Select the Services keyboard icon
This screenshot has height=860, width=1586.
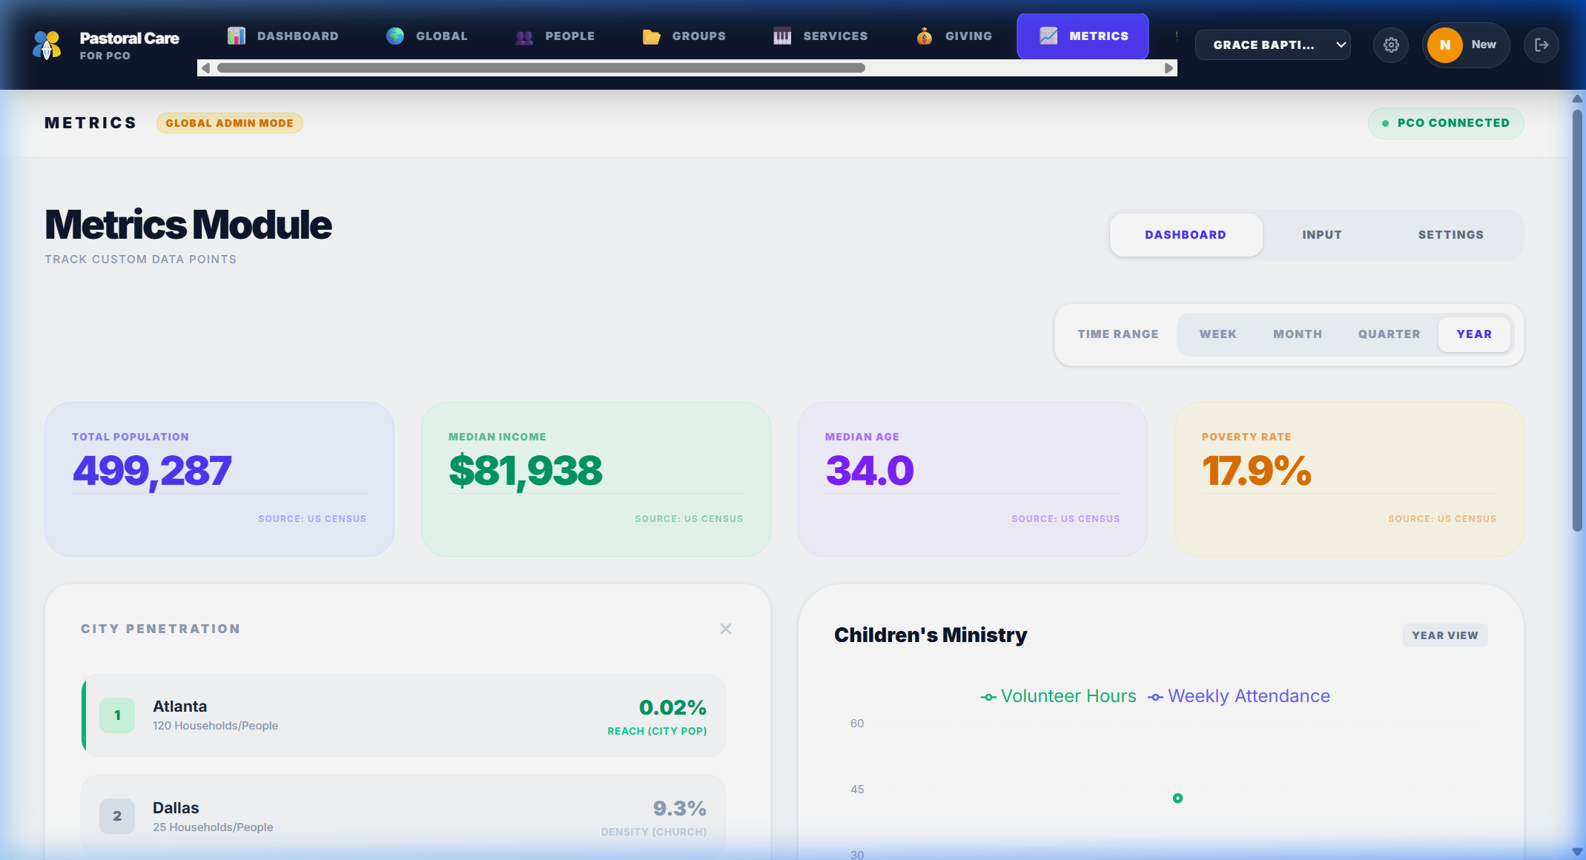tap(782, 36)
